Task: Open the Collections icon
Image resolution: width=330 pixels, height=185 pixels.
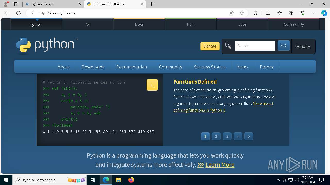Action: (x=291, y=13)
